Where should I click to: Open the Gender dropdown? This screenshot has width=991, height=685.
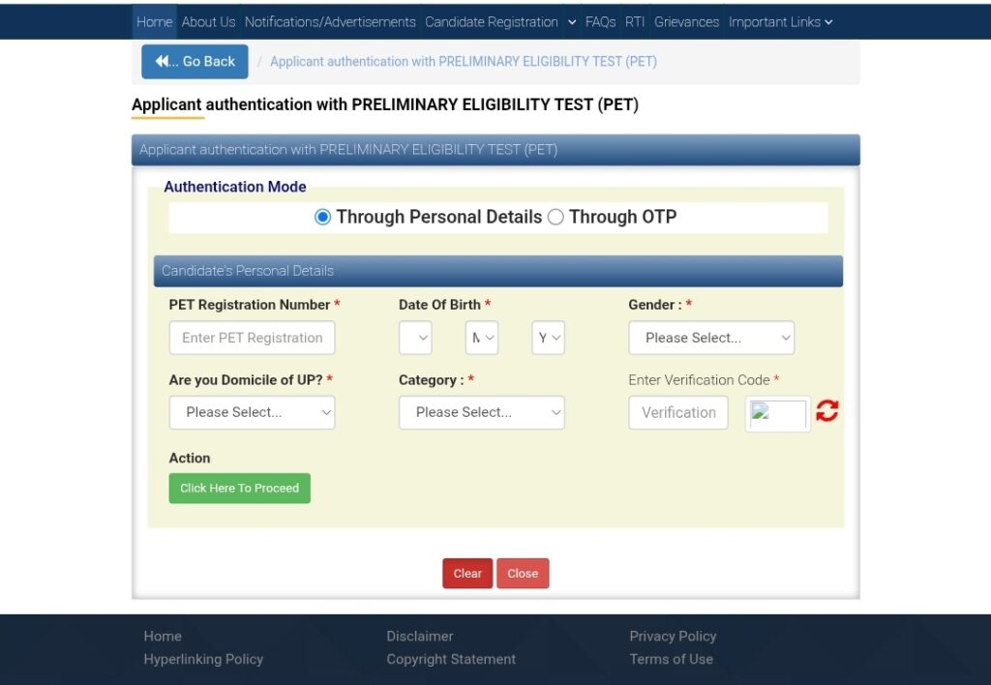click(711, 338)
